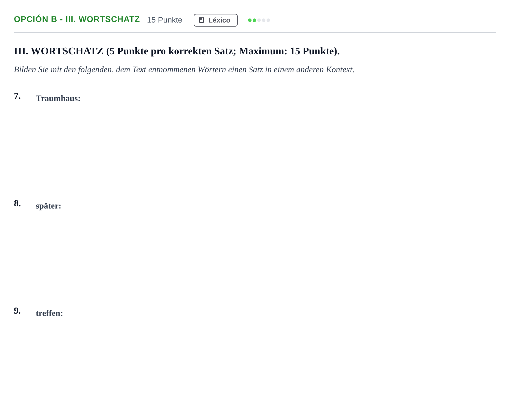Click the green difficulty dots indicator
This screenshot has height=417, width=510.
tap(259, 20)
